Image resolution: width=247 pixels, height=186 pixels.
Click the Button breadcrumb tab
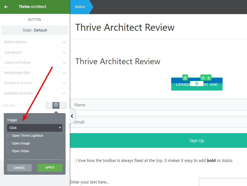click(80, 7)
